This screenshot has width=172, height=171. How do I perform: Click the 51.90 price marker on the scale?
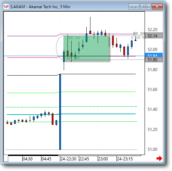point(154,60)
